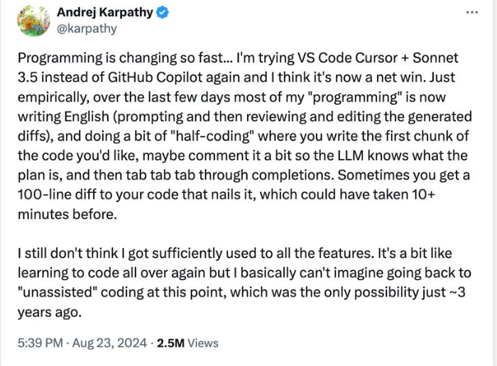
Task: Click the Aug 23, 2024 date
Action: pos(109,343)
